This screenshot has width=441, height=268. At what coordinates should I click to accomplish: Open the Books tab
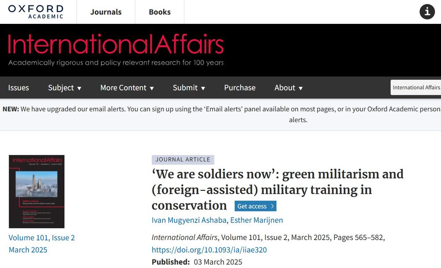pos(160,12)
